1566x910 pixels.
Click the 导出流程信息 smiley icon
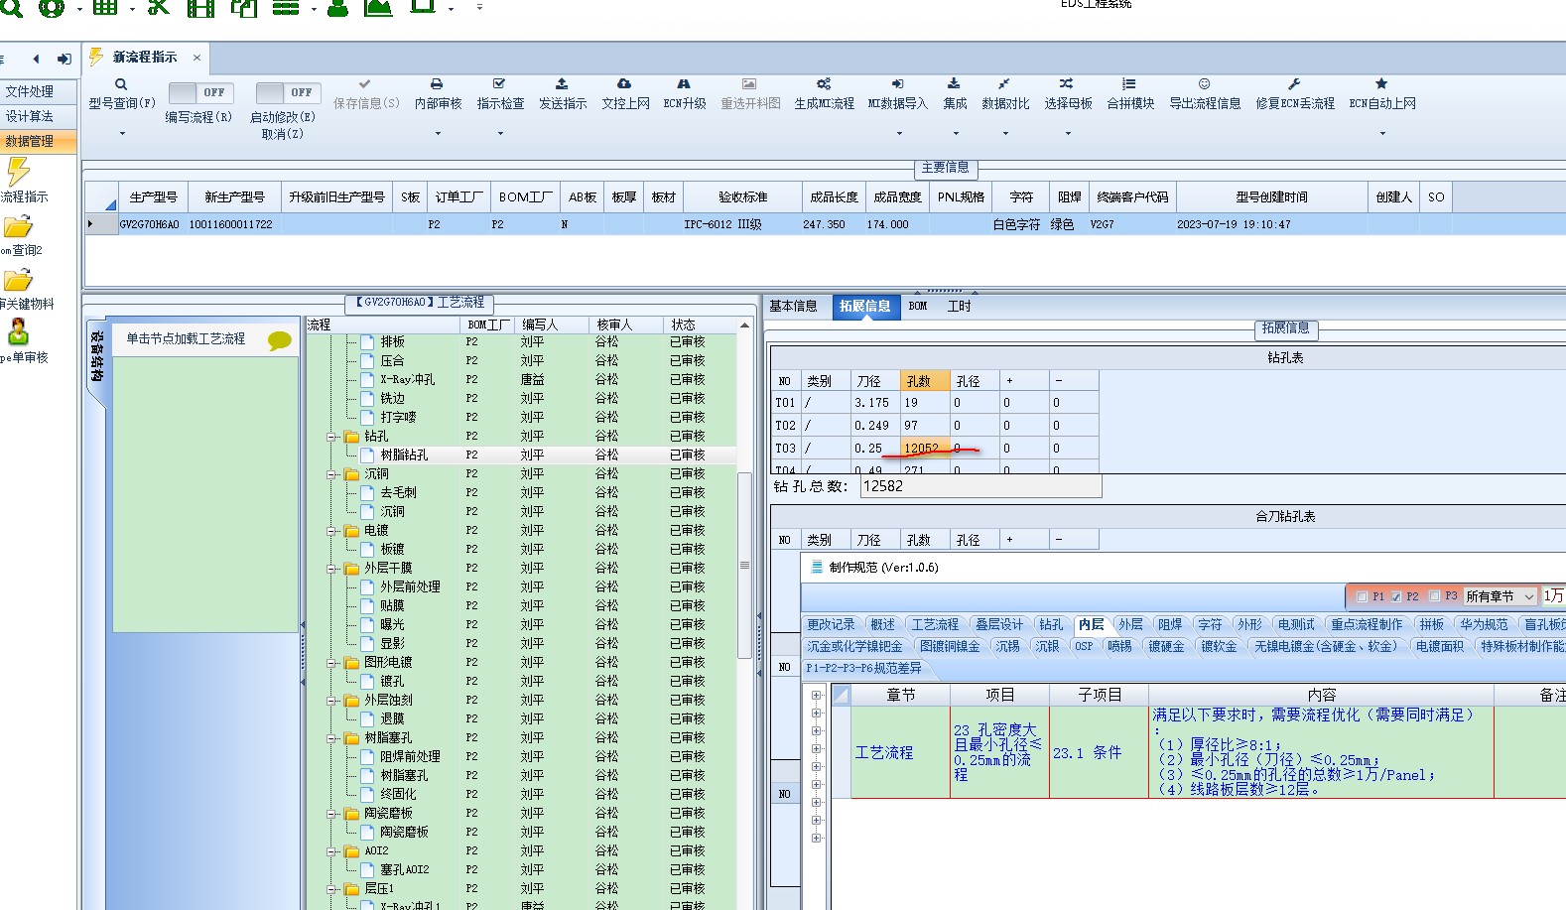[x=1204, y=84]
